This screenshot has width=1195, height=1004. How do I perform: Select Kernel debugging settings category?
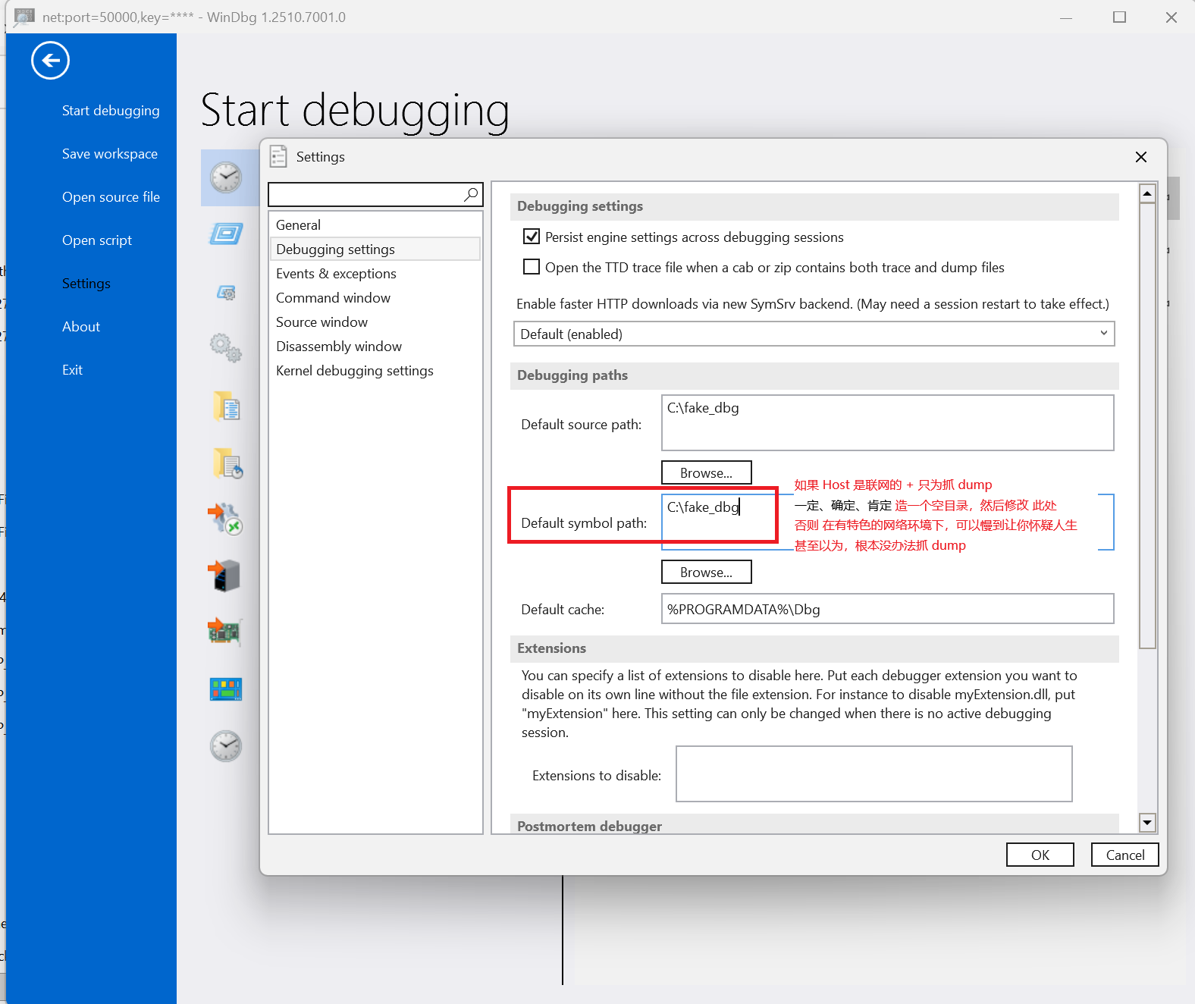tap(375, 371)
